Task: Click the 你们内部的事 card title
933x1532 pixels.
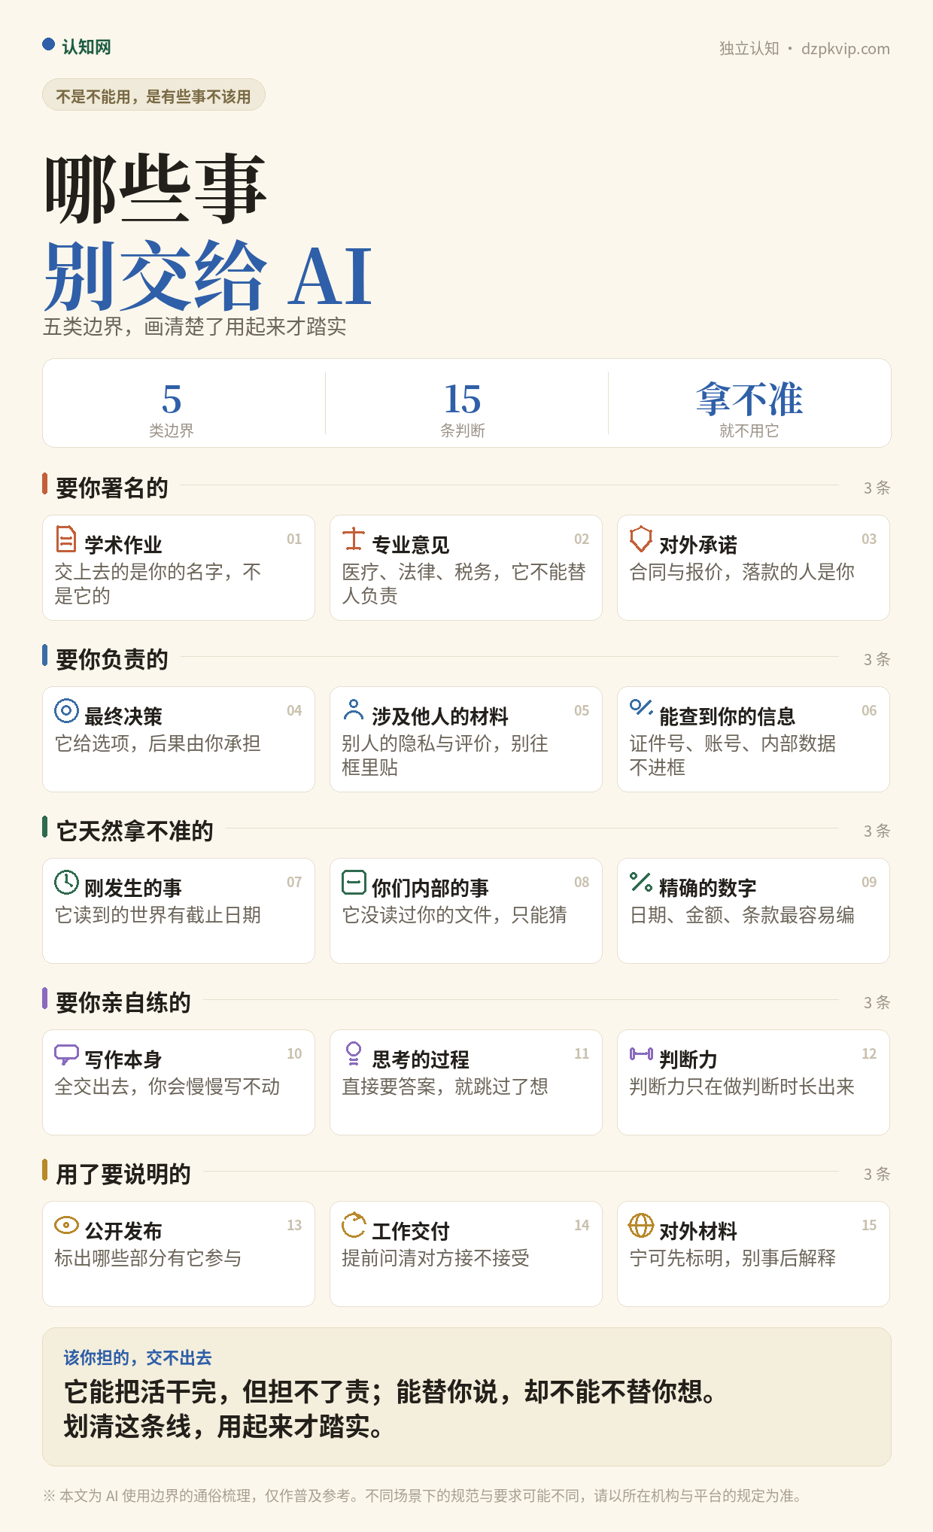Action: 430,888
